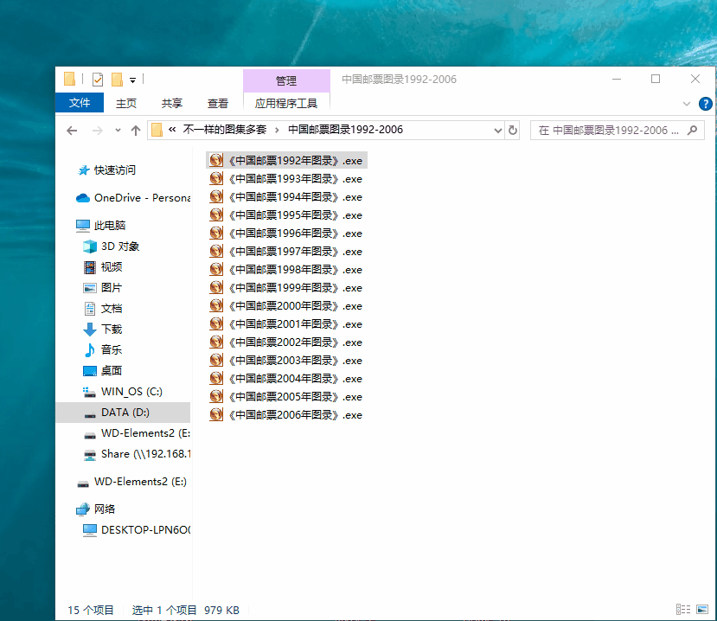This screenshot has height=621, width=717.
Task: Open the 文件 menu tab
Action: tap(80, 103)
